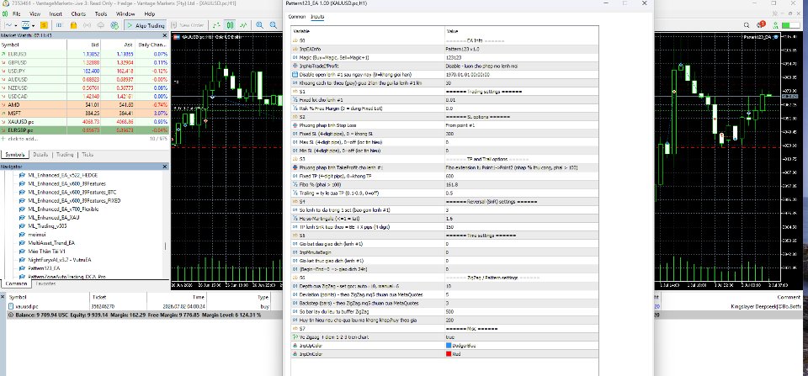Click DodgerBlue swatch for InpUpColor

point(449,346)
